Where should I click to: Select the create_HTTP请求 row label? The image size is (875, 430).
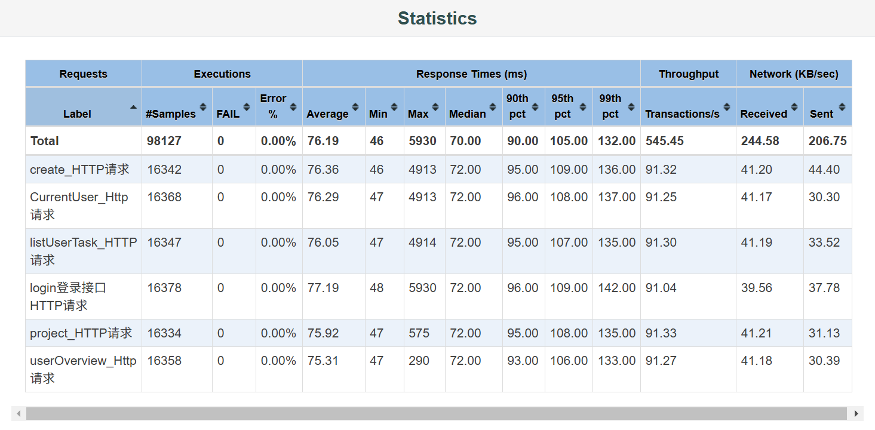click(79, 170)
